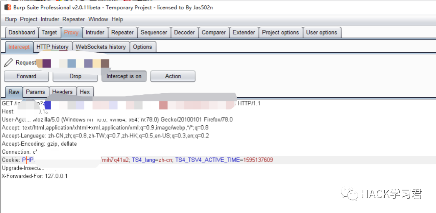436x213 pixels.
Task: View the HTTP history sub-tab
Action: coord(52,47)
